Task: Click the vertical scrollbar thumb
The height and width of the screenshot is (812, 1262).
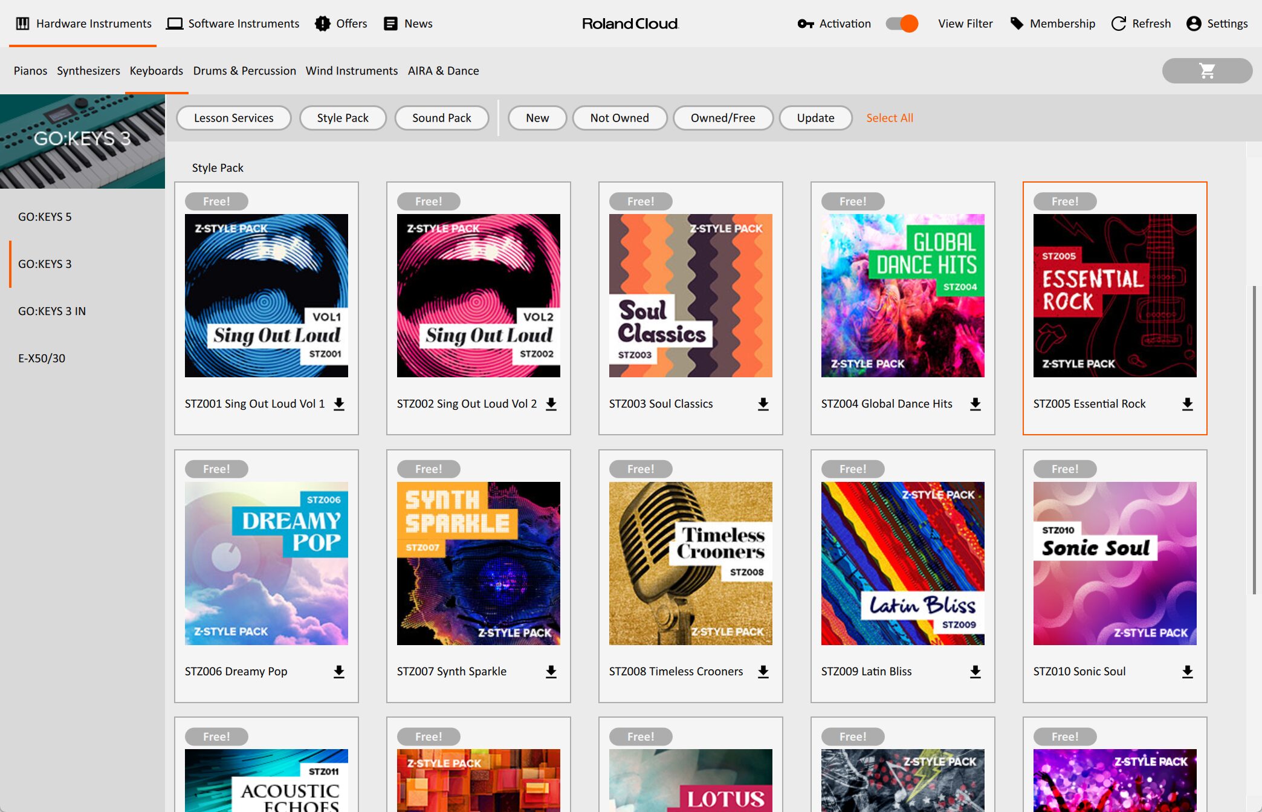Action: point(1255,440)
